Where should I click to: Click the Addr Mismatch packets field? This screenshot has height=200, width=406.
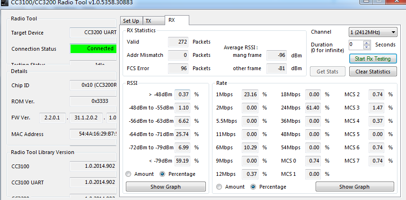(178, 55)
